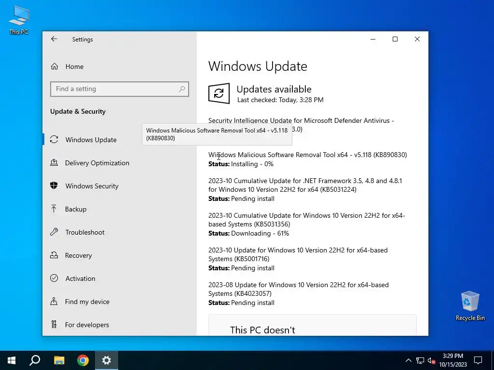Click the Backup upload arrow icon
This screenshot has width=494, height=370.
point(54,209)
